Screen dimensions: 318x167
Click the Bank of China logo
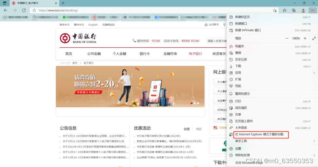pyautogui.click(x=78, y=38)
